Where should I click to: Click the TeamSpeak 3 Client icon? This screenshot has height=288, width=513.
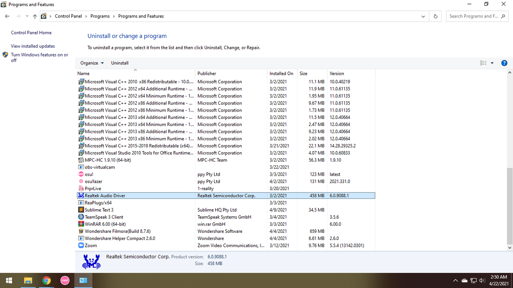pos(81,217)
